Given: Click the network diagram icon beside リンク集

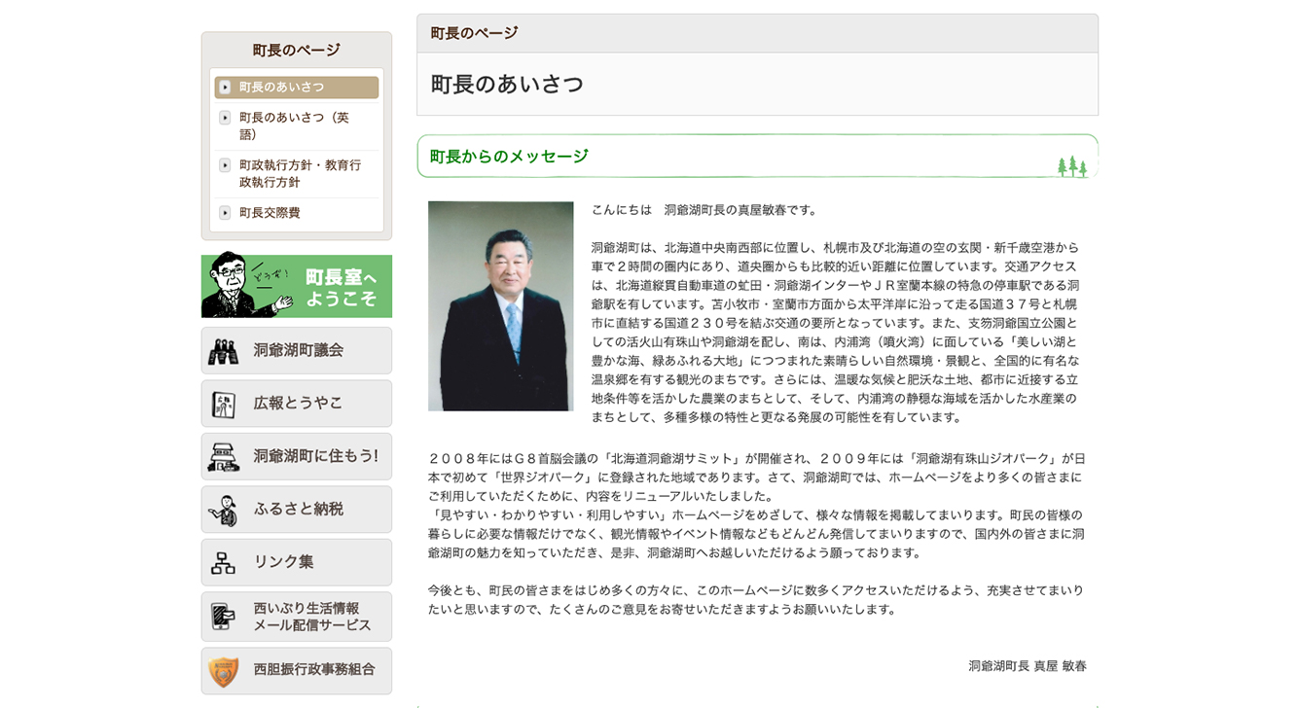Looking at the screenshot, I should [x=224, y=563].
